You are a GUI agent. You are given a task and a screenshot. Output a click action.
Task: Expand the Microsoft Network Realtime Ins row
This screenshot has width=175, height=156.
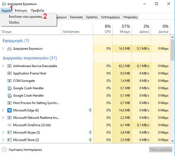click(x=3, y=118)
